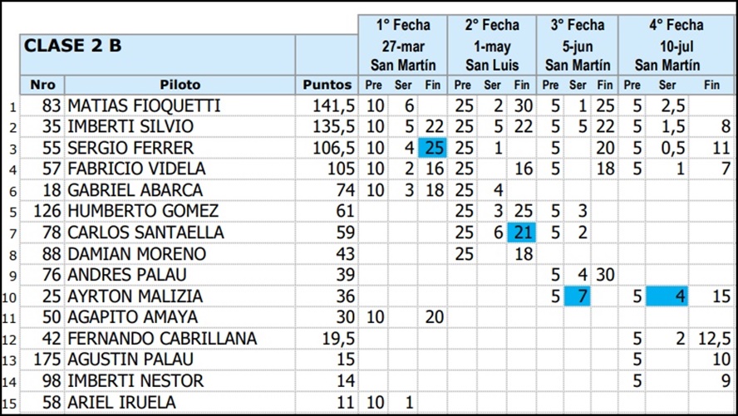This screenshot has width=738, height=416.
Task: Click row number 15 on the left edge
Action: [x=10, y=403]
